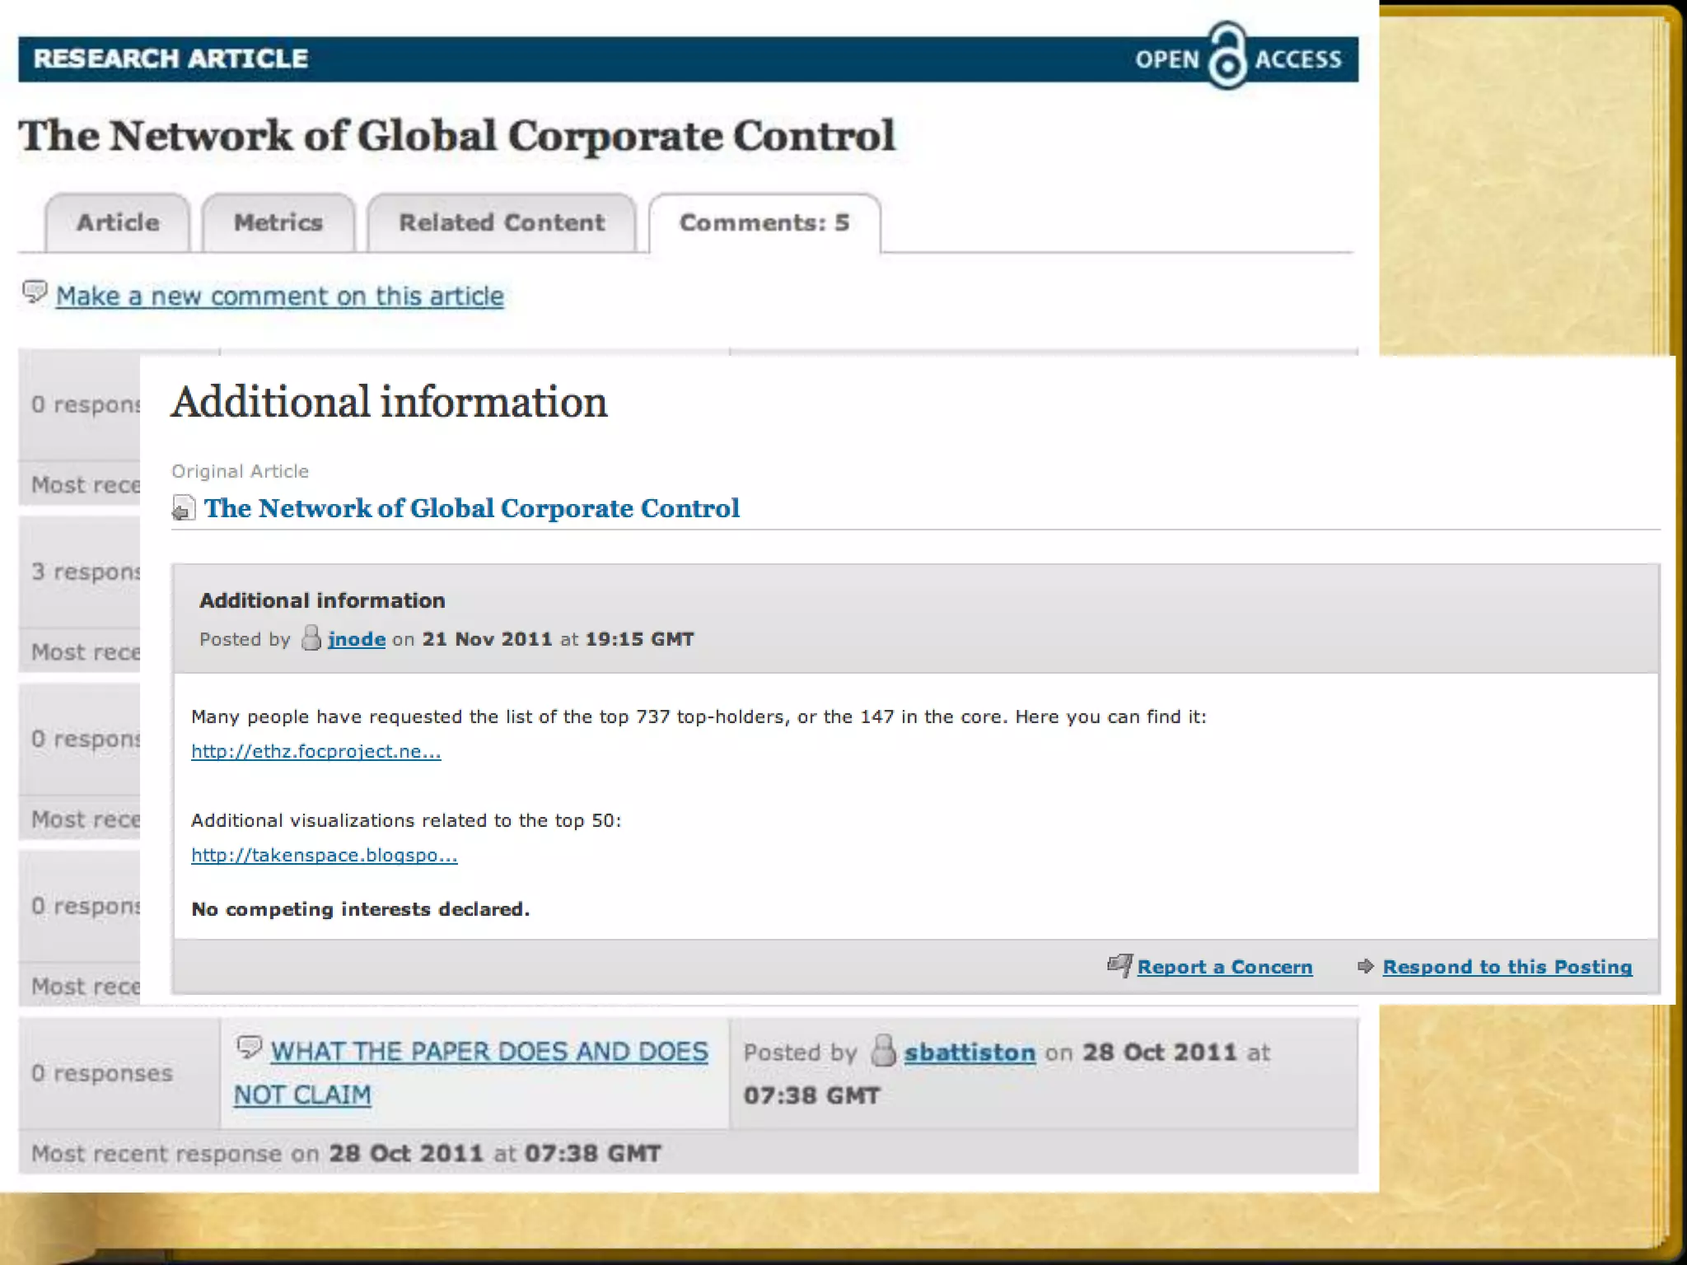Open the takenspace.blogspo link

click(324, 855)
